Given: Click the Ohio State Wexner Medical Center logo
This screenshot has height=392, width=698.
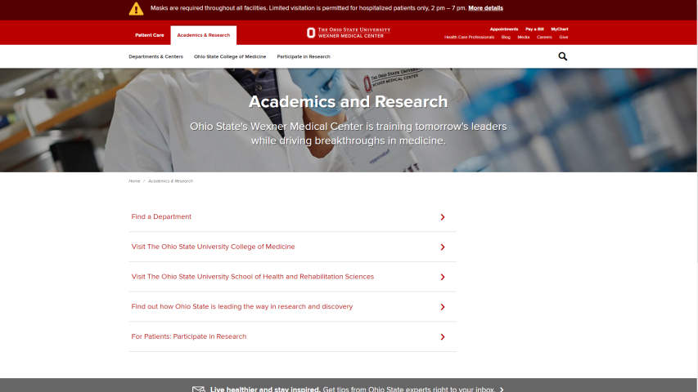Looking at the screenshot, I should (x=349, y=33).
